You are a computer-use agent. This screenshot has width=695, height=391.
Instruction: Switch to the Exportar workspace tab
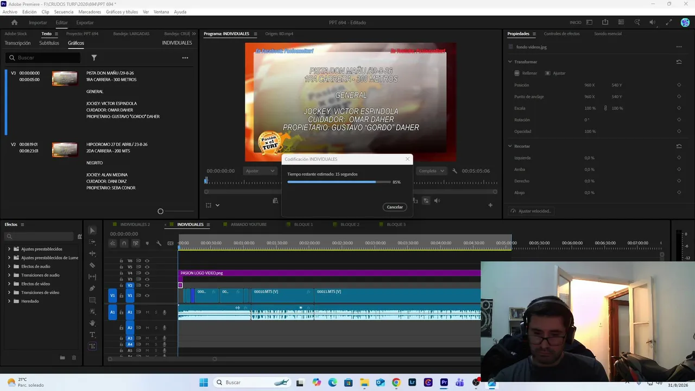coord(85,23)
